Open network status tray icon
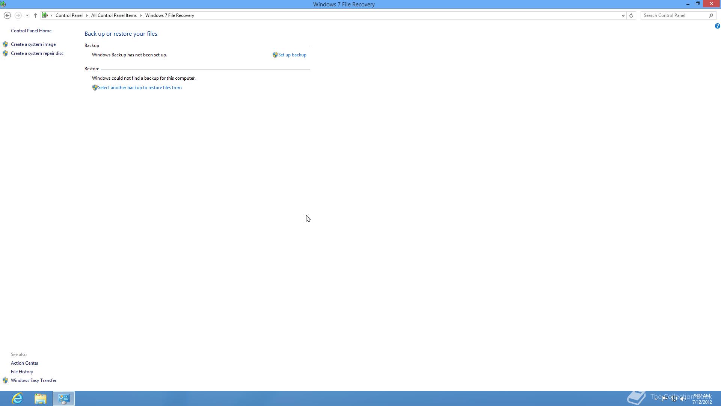Image resolution: width=721 pixels, height=406 pixels. 674,398
